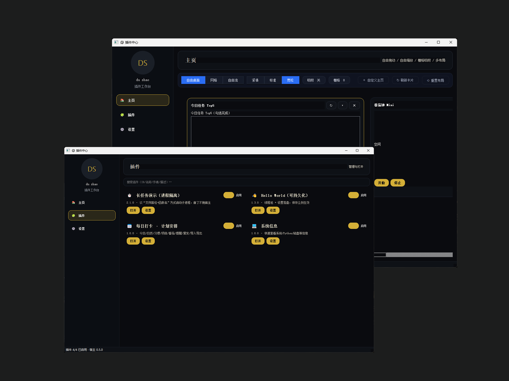
Task: Click 打开 for the 每日打卡 plugin
Action: (133, 241)
